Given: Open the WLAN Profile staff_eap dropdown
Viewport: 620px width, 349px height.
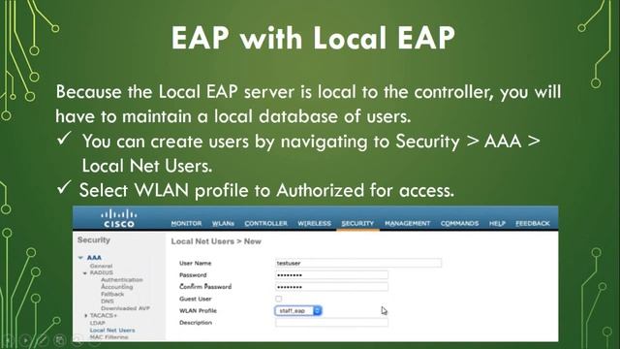Looking at the screenshot, I should click(298, 310).
